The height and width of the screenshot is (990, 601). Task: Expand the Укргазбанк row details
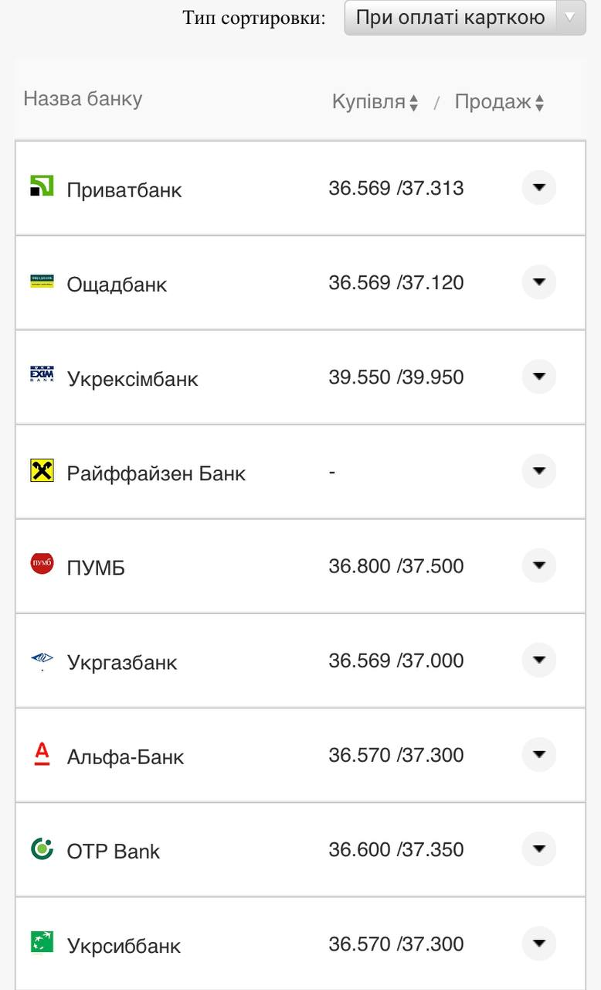pyautogui.click(x=539, y=660)
